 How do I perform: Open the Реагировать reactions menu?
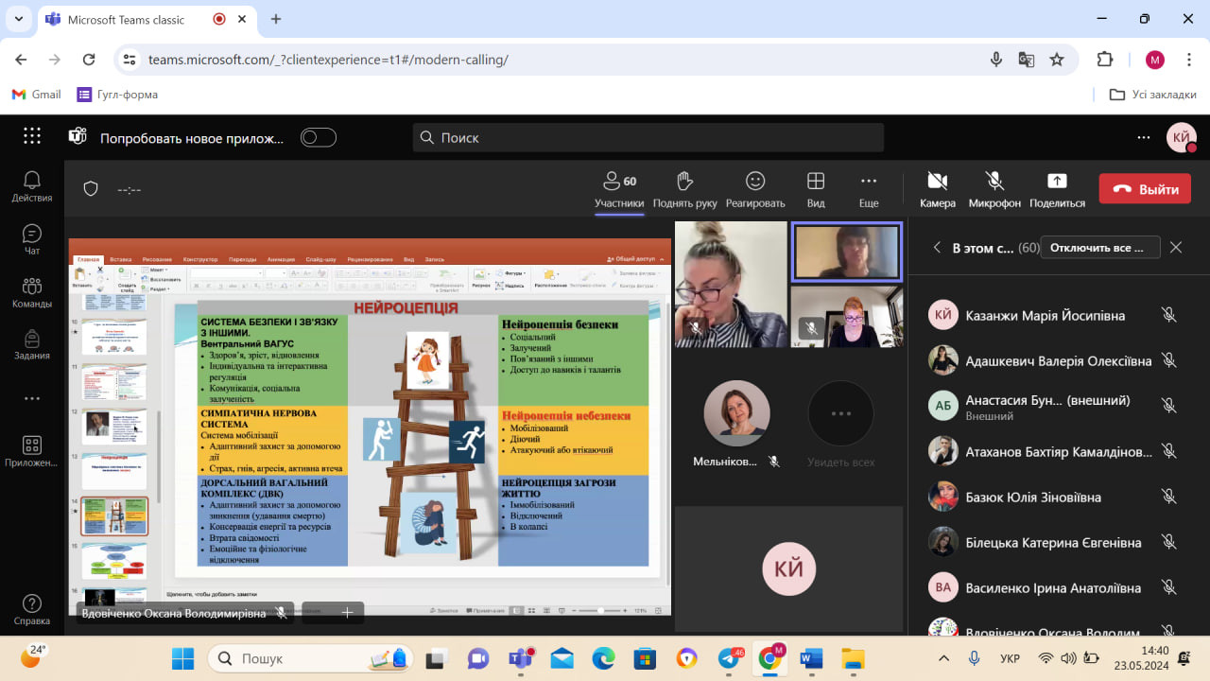tap(754, 188)
